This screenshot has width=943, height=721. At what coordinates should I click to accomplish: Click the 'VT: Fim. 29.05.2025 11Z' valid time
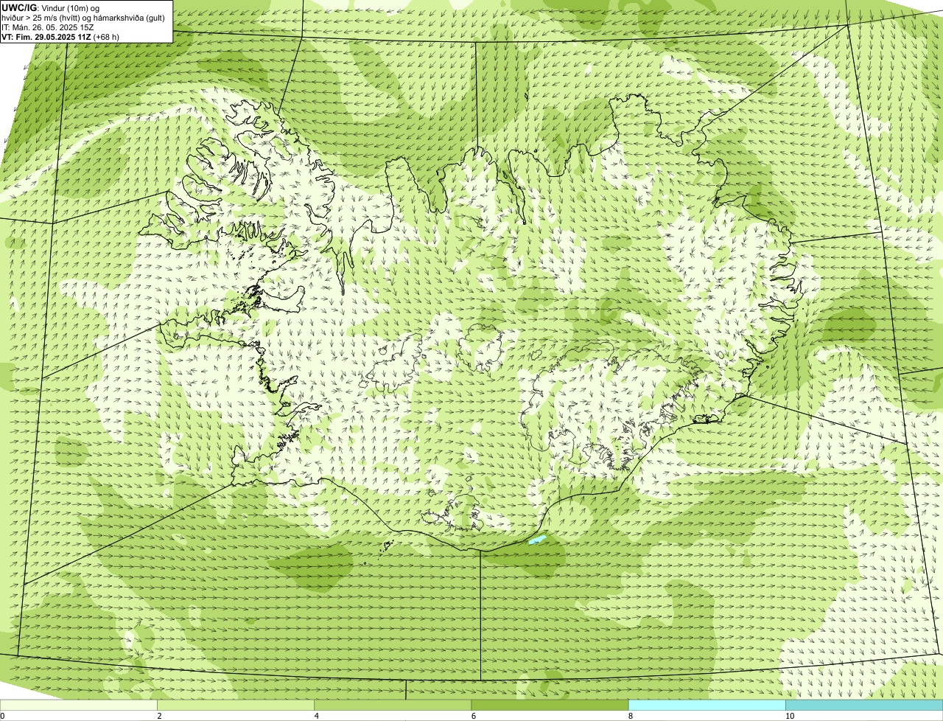46,36
